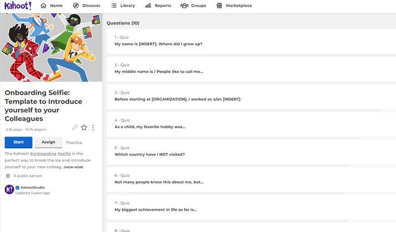Click the '8 - Quiz' label

(122, 230)
